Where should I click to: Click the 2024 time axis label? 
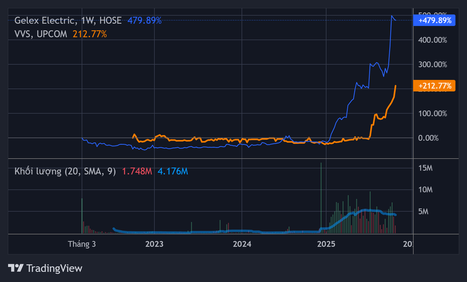[x=242, y=244]
